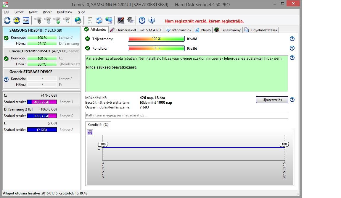Click the 'D: [Samsung 2Tb]' partition label
Image resolution: width=341 pixels, height=198 pixels.
18,109
